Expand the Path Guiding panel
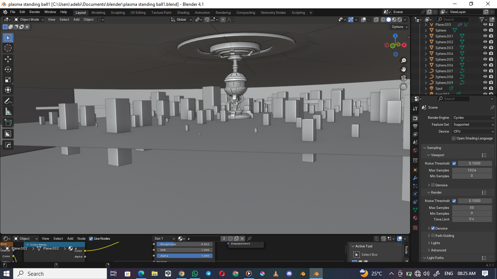Screen dimensions: 497x279 (x=429, y=236)
